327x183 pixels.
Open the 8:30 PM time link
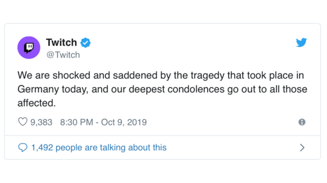[x=77, y=122]
